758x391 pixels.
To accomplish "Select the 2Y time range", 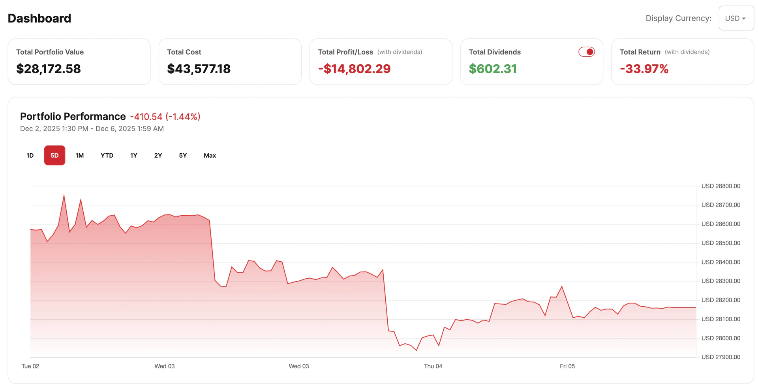I will click(x=158, y=155).
